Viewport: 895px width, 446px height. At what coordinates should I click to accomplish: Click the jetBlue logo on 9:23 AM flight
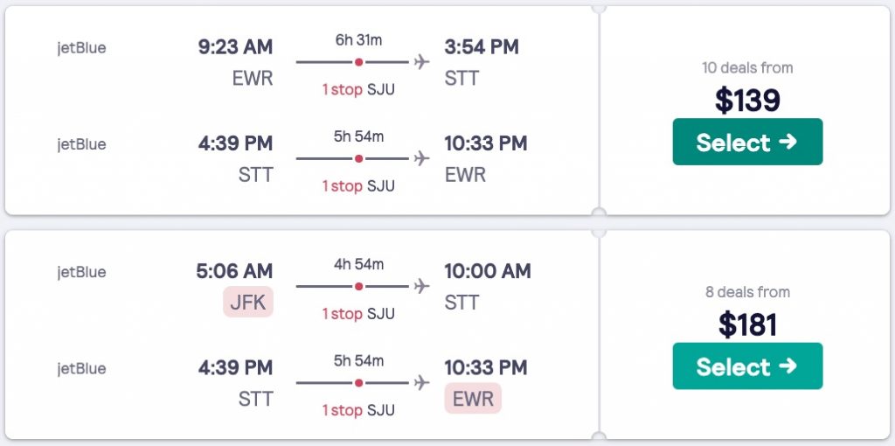[81, 48]
